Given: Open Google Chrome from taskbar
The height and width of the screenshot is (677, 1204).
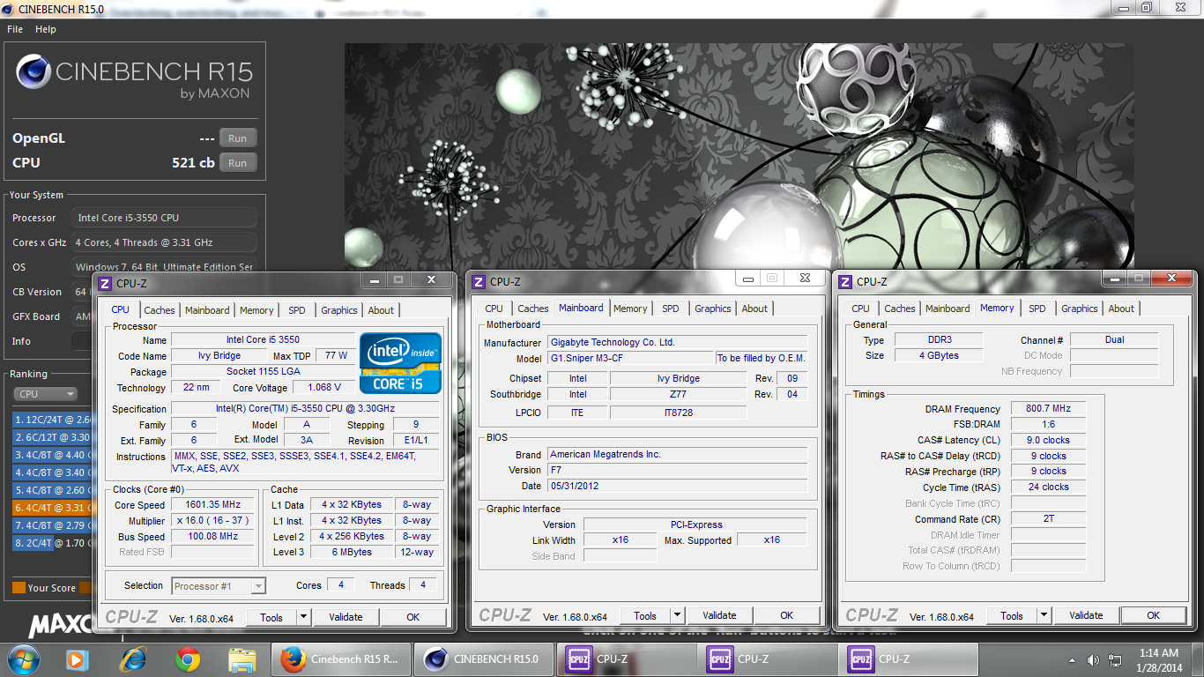Looking at the screenshot, I should 187,658.
